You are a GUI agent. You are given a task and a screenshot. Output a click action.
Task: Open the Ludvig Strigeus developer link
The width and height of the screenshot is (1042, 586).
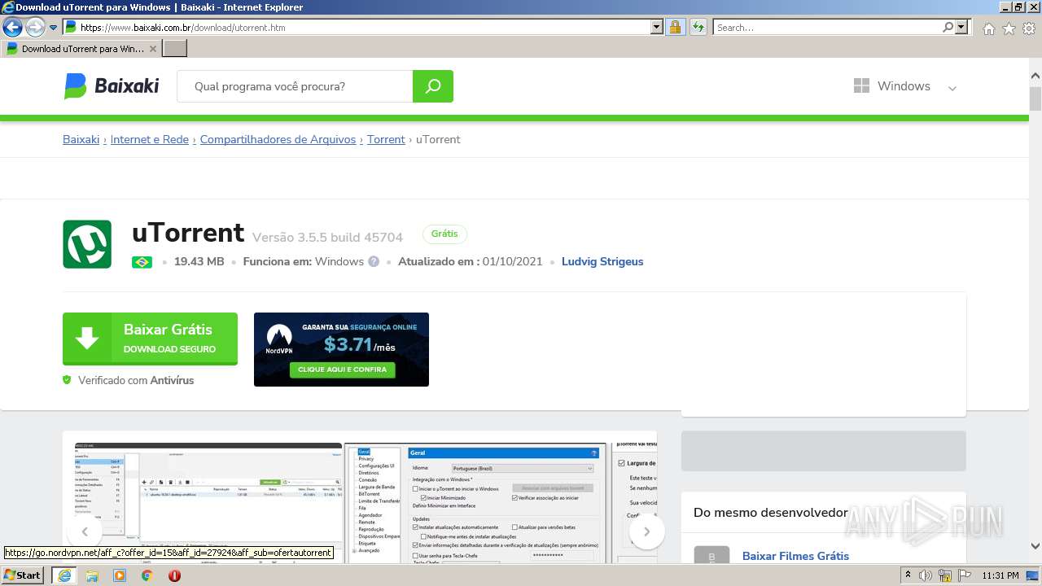[602, 261]
